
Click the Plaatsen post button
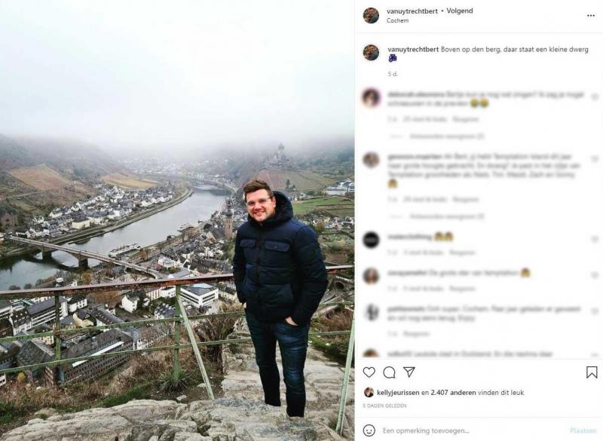[x=583, y=430]
